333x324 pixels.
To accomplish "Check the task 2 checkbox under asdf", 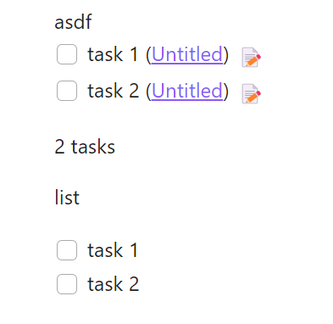I will pyautogui.click(x=67, y=91).
